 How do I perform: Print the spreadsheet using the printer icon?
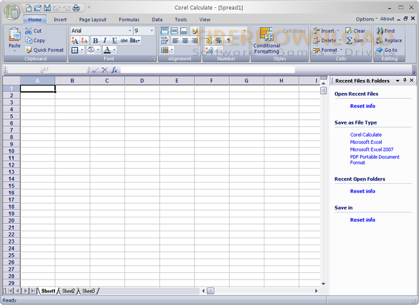click(x=77, y=8)
